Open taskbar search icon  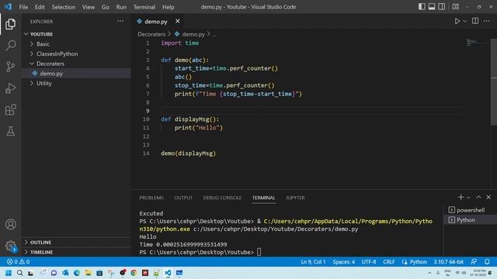19,273
